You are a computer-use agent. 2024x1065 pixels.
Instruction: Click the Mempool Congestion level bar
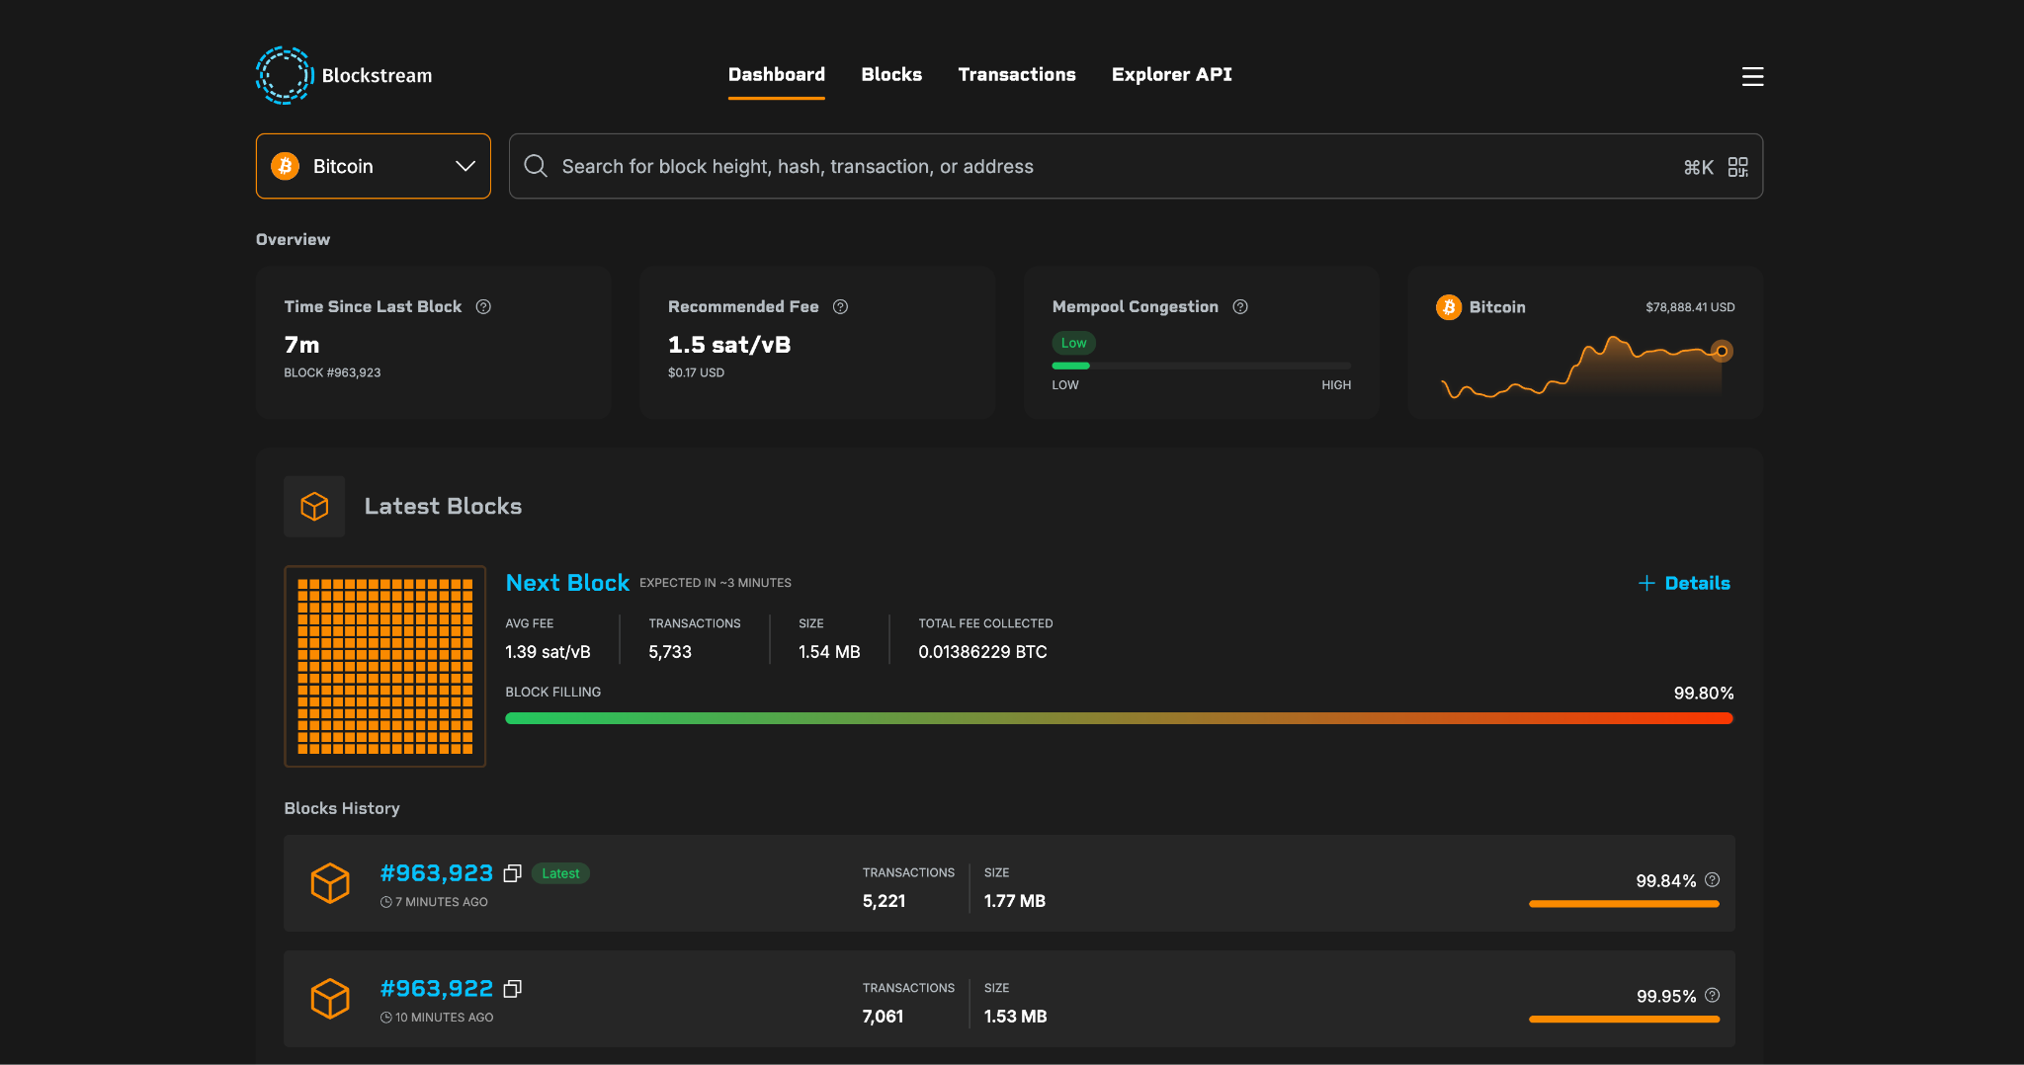pyautogui.click(x=1202, y=366)
